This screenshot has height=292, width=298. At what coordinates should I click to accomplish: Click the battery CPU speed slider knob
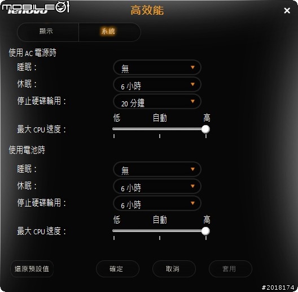tap(205, 231)
